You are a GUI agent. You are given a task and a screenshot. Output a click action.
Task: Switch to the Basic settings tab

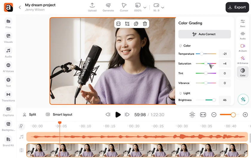coord(243,23)
